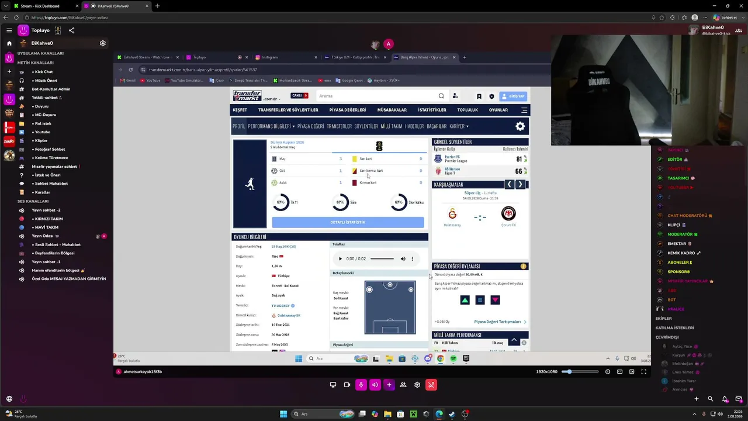Click the Transfermarkt search magnifier icon
This screenshot has width=748, height=421.
point(441,96)
